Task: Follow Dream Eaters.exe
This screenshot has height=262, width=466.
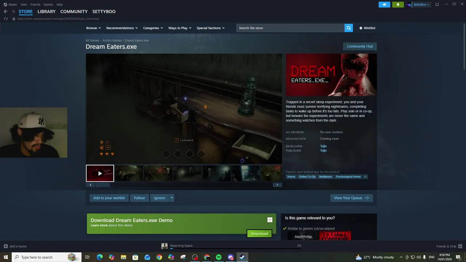Action: 139,198
